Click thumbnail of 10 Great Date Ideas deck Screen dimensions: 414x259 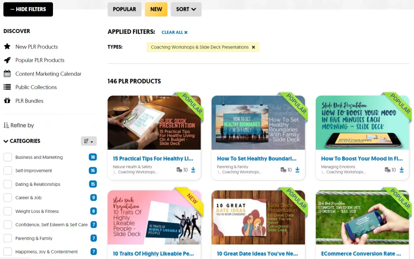tap(258, 217)
